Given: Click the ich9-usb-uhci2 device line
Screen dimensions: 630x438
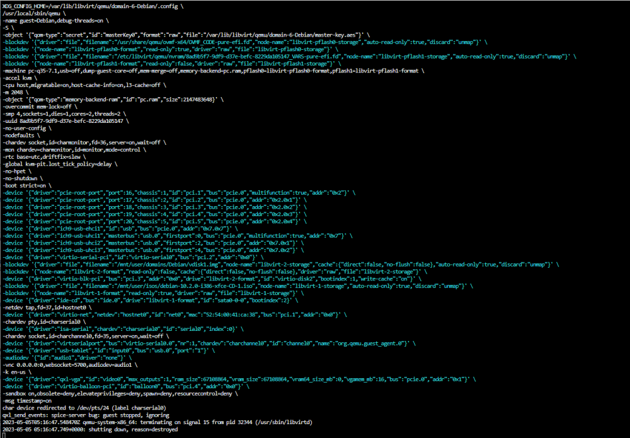Looking at the screenshot, I should (153, 243).
